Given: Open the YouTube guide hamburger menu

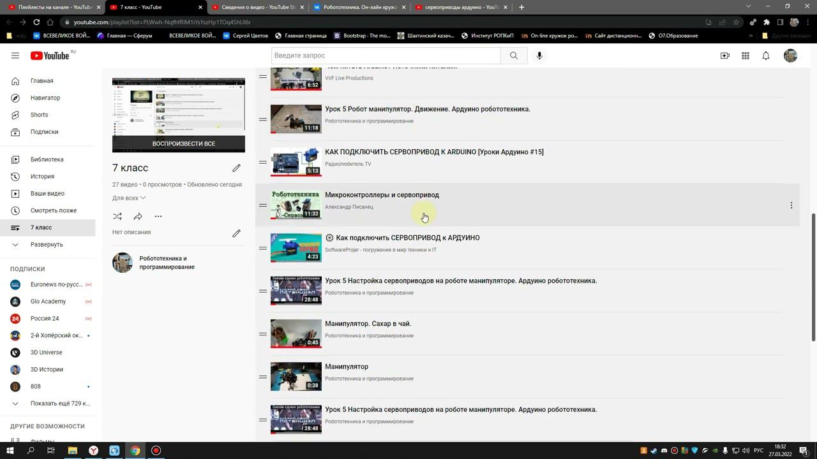Looking at the screenshot, I should tap(15, 55).
